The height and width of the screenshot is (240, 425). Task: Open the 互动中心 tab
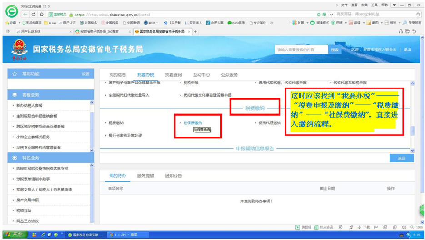pos(201,75)
